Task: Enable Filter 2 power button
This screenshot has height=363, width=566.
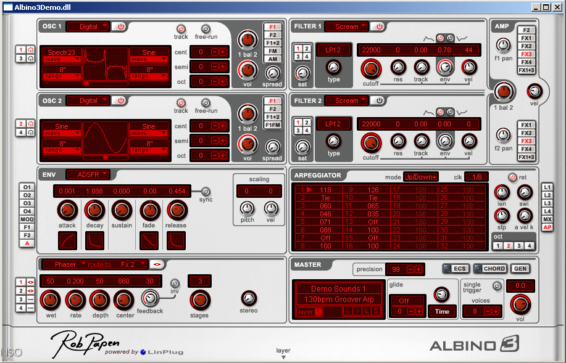Action: tap(379, 100)
